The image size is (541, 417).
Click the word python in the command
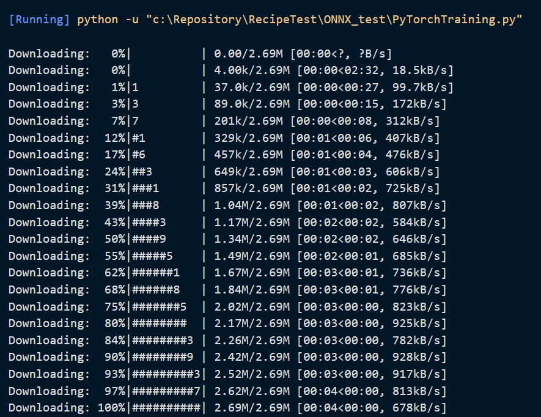tap(98, 20)
